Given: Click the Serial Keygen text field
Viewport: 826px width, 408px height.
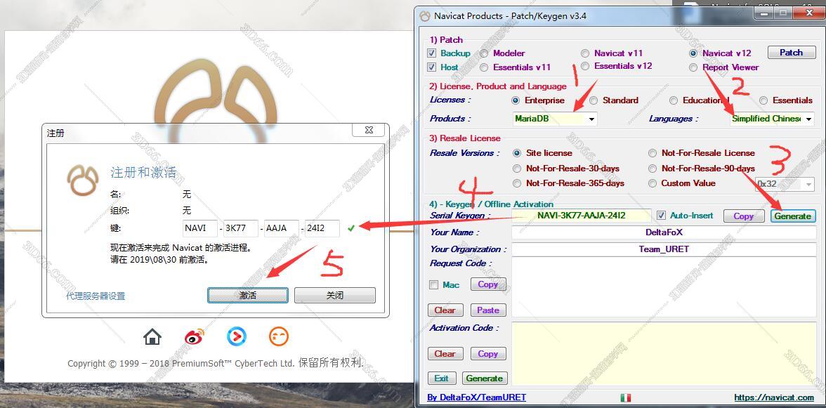Looking at the screenshot, I should point(582,216).
